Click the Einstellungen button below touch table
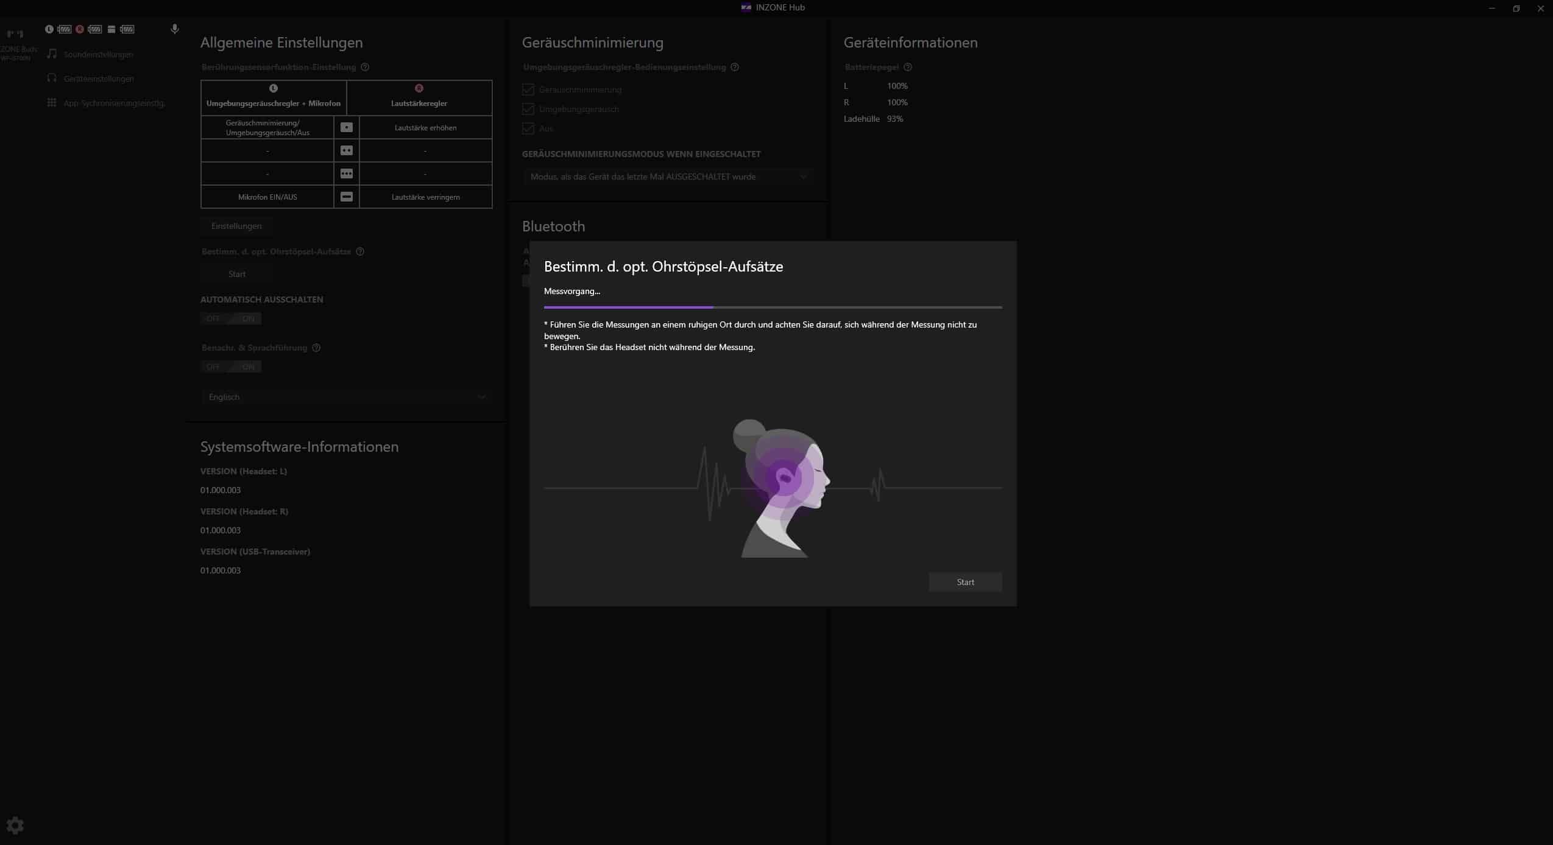 (236, 226)
